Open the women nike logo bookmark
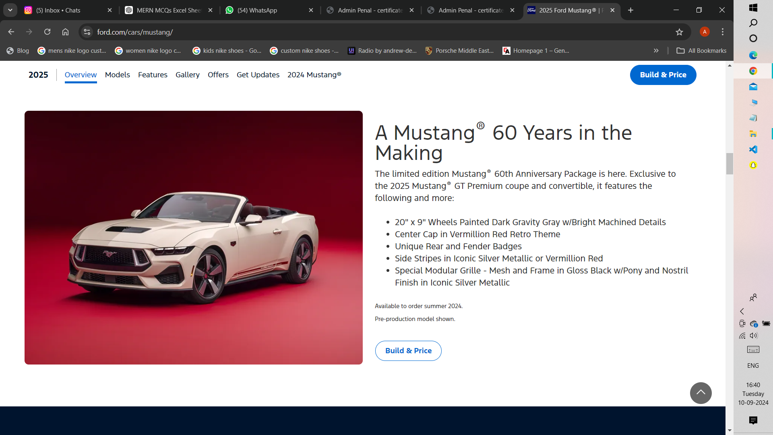The width and height of the screenshot is (773, 435). point(148,51)
